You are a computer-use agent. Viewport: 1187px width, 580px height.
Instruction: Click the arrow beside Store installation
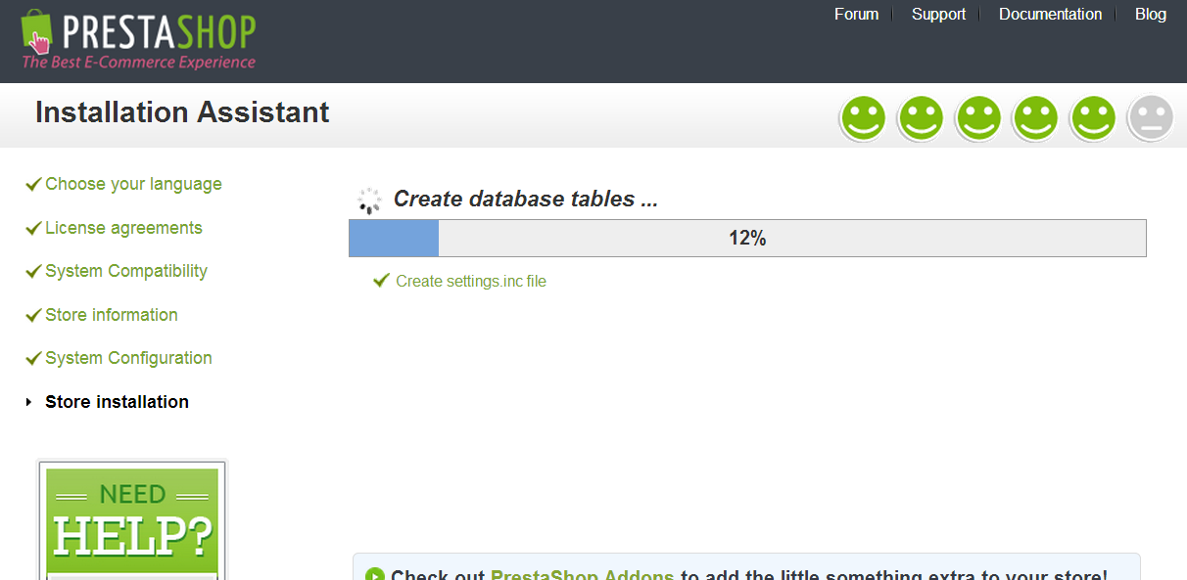[x=29, y=402]
